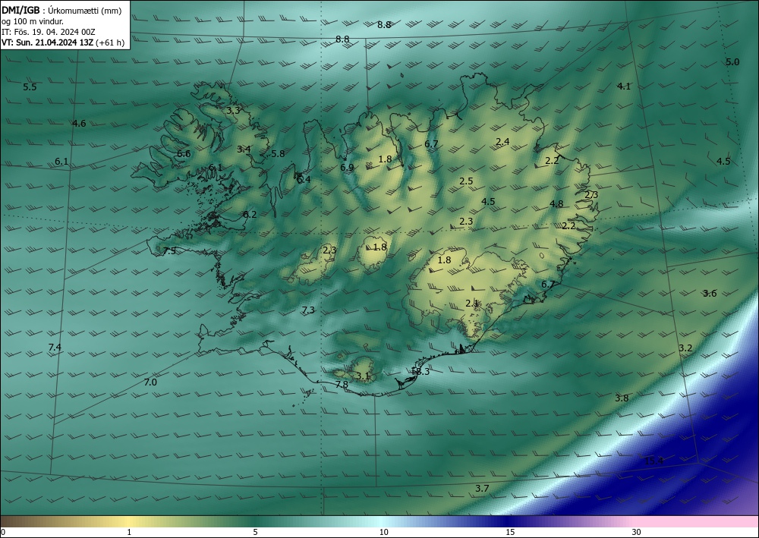Click the DMI/IGB Úrkomumætti (mm) title line
The image size is (759, 538).
(61, 11)
